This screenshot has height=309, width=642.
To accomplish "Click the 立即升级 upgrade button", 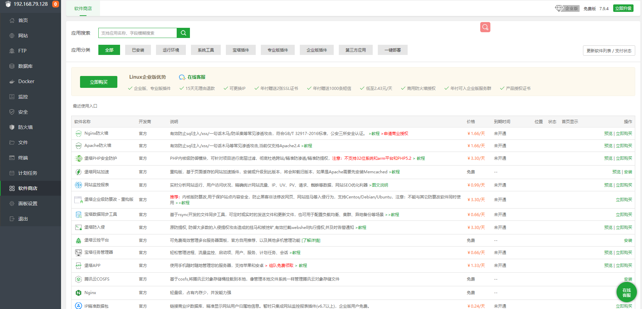I will [623, 8].
